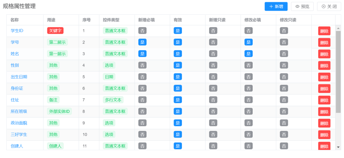Delete the 姓名 row
This screenshot has width=344, height=158.
coord(324,54)
